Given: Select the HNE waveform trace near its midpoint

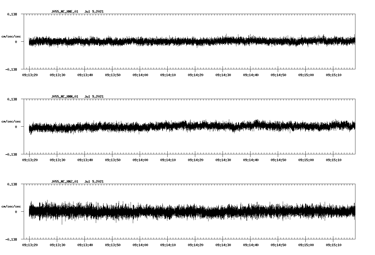Looking at the screenshot, I should 191,41.
